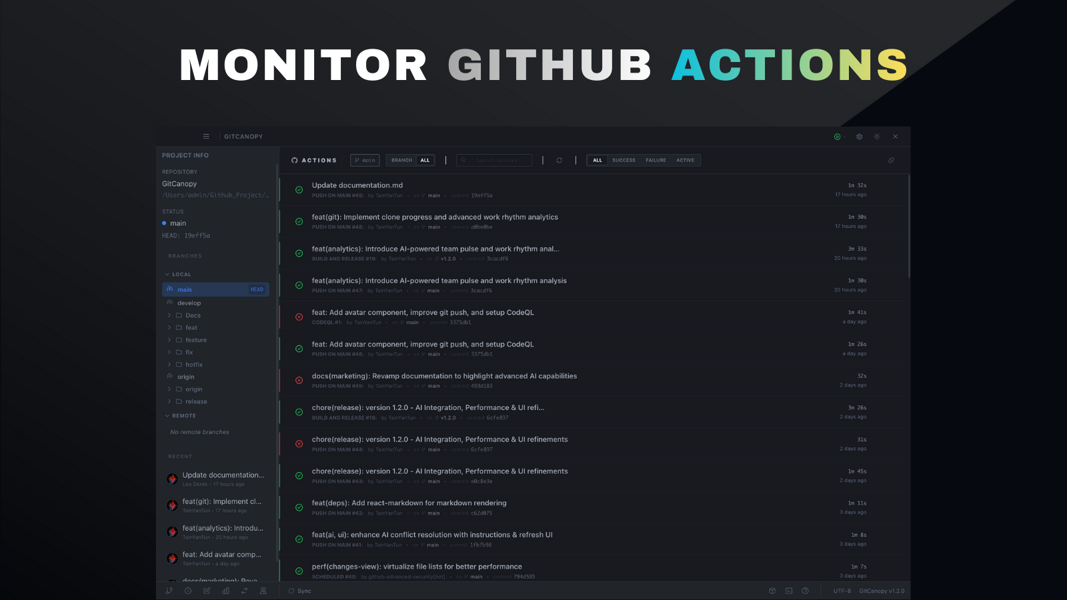Open recent commit 'feat: Add avatar comp...'
Screen dimensions: 1067x600
(215, 558)
